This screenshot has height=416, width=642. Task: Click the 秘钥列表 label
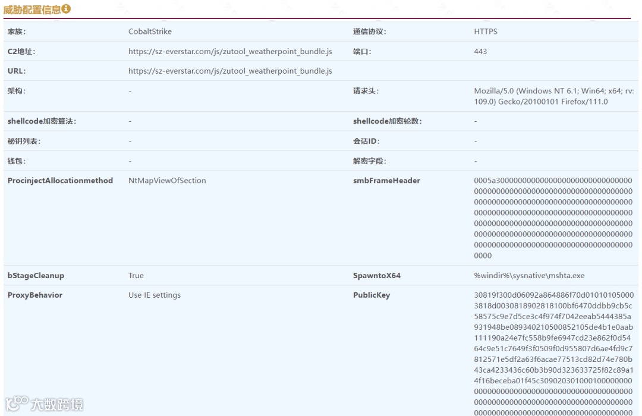[24, 141]
